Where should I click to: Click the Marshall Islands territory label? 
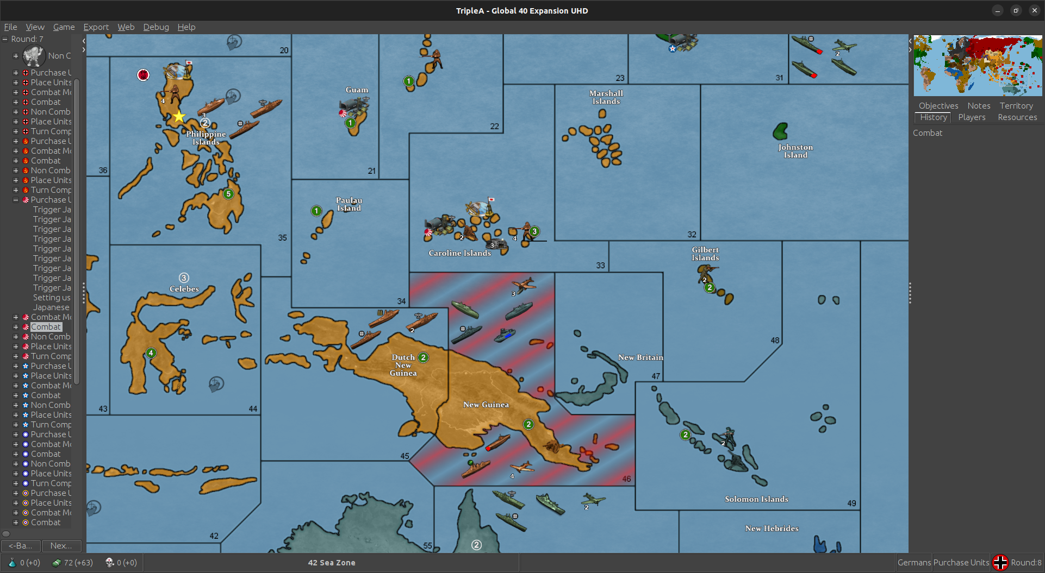(606, 97)
